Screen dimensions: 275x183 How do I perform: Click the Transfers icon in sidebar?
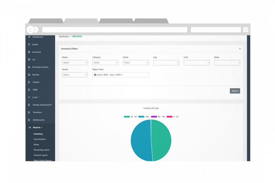tap(29, 112)
